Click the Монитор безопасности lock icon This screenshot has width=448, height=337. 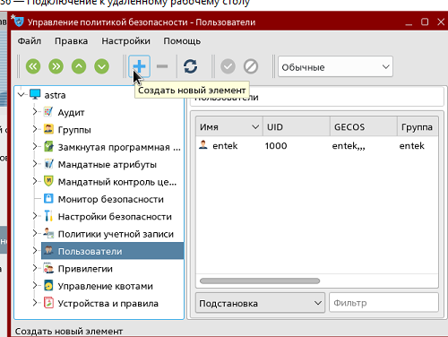(48, 198)
